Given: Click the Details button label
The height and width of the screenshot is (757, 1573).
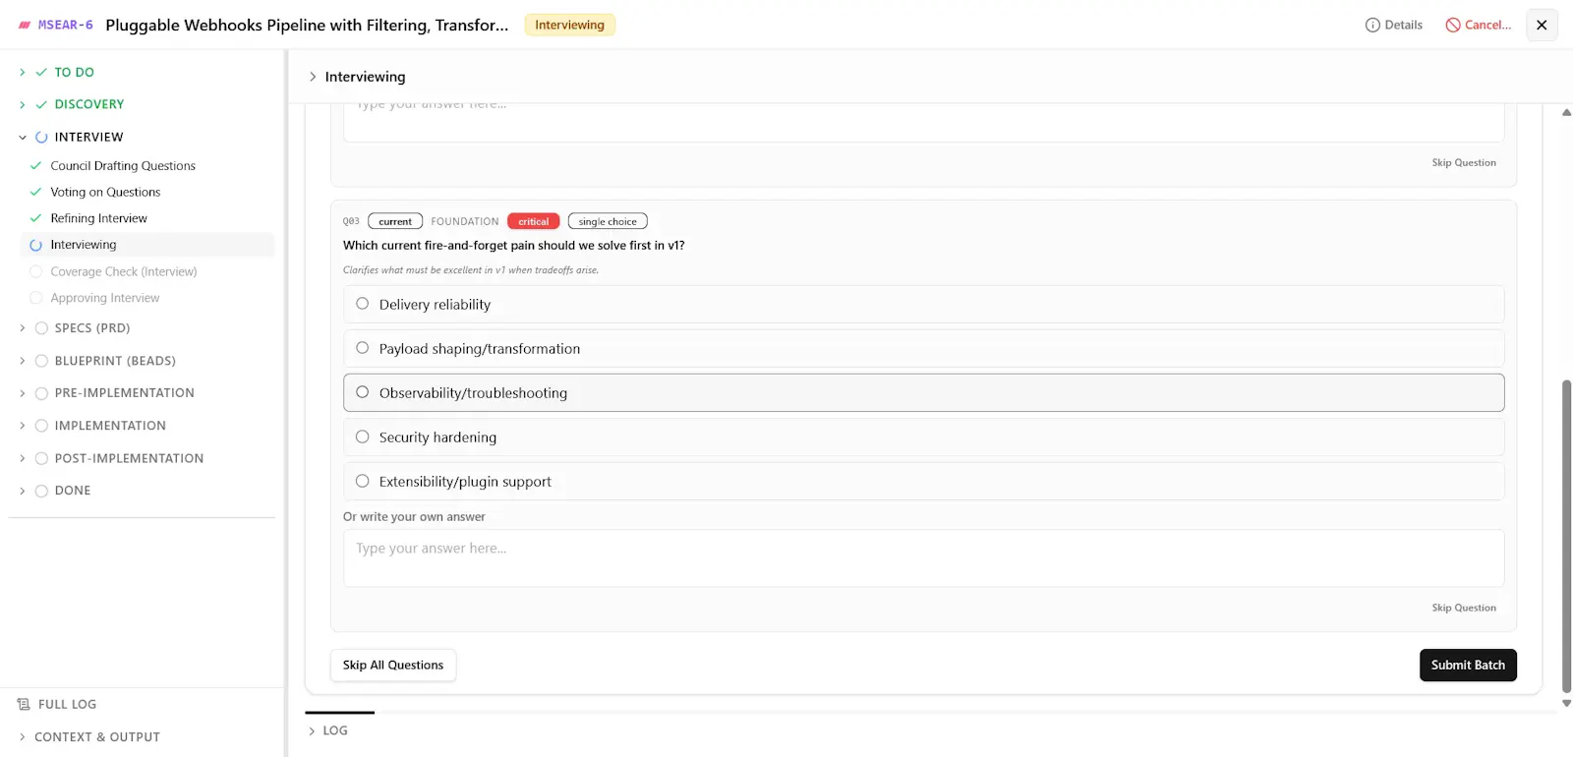Looking at the screenshot, I should point(1403,26).
